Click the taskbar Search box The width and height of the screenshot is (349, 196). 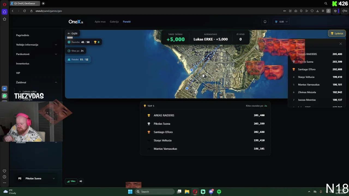tap(155, 192)
